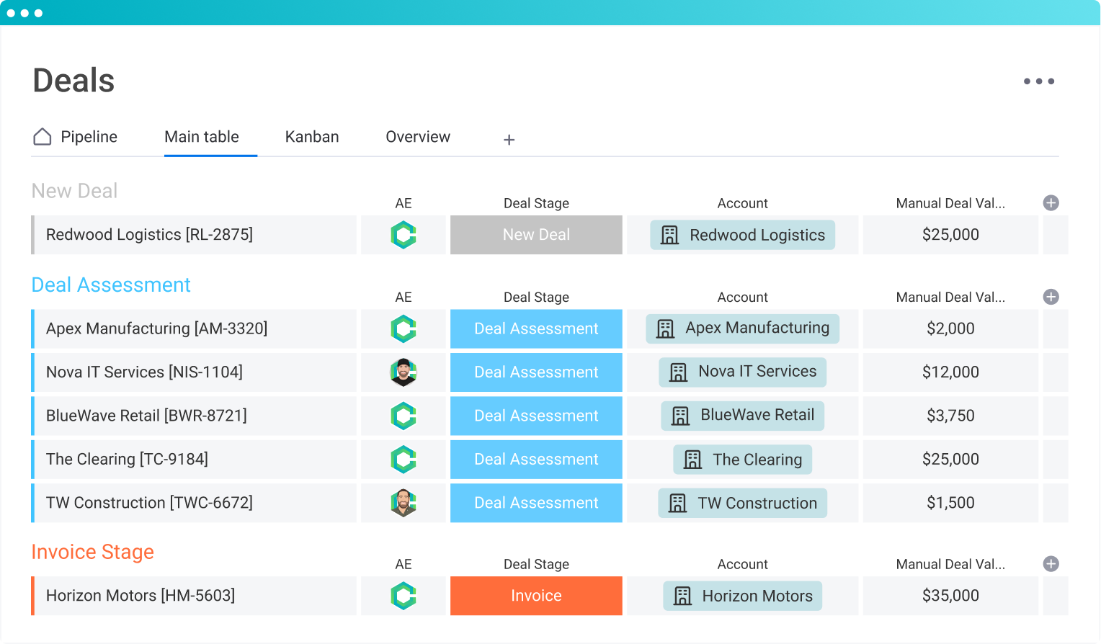Add column in New Deal group

(x=1051, y=203)
